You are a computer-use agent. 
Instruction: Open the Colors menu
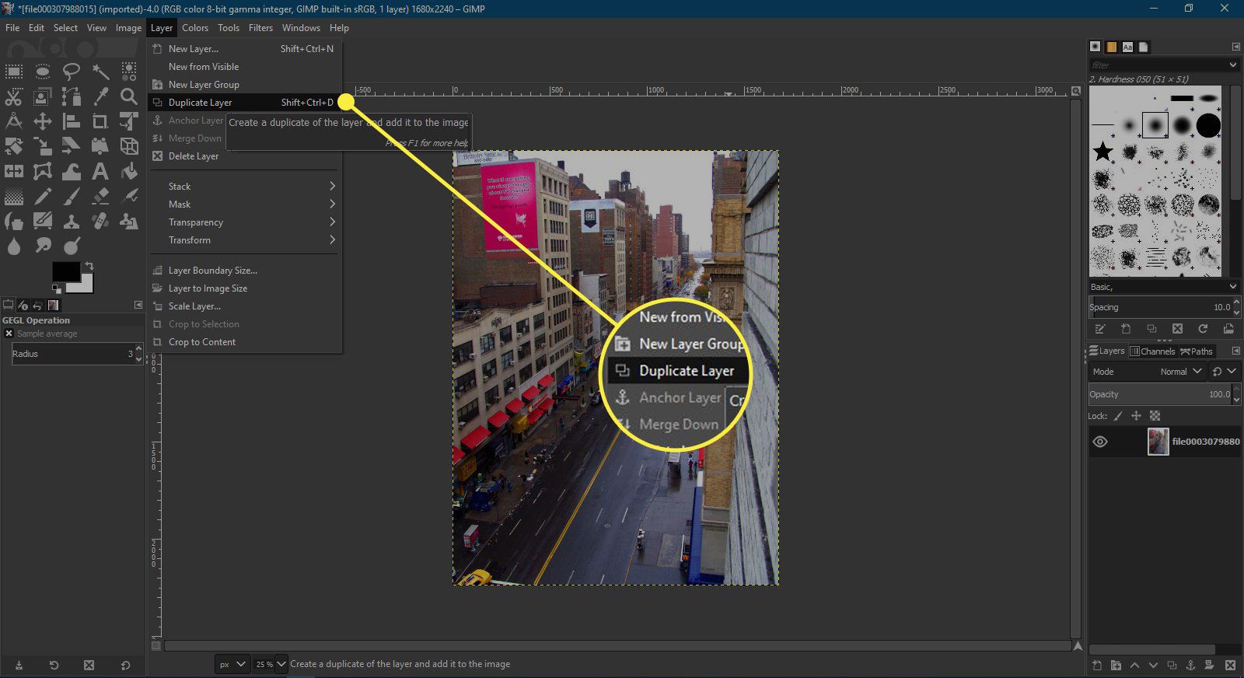(195, 28)
